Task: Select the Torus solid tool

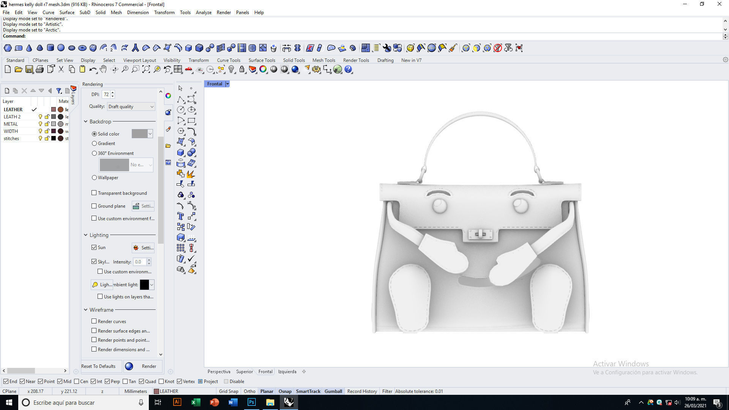Action: click(82, 48)
